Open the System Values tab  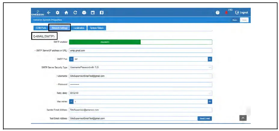pos(97,28)
